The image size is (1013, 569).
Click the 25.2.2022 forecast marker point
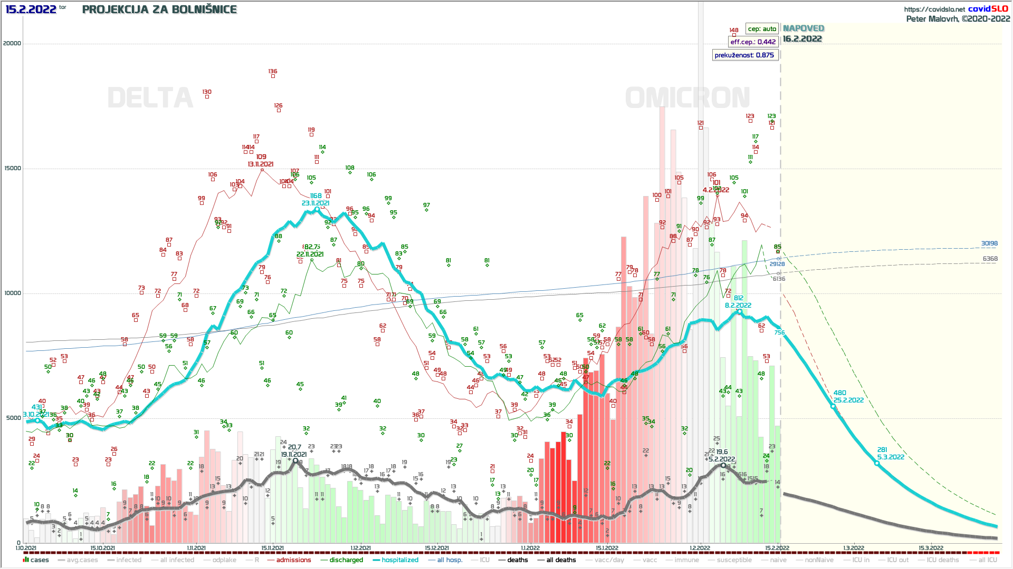[833, 406]
